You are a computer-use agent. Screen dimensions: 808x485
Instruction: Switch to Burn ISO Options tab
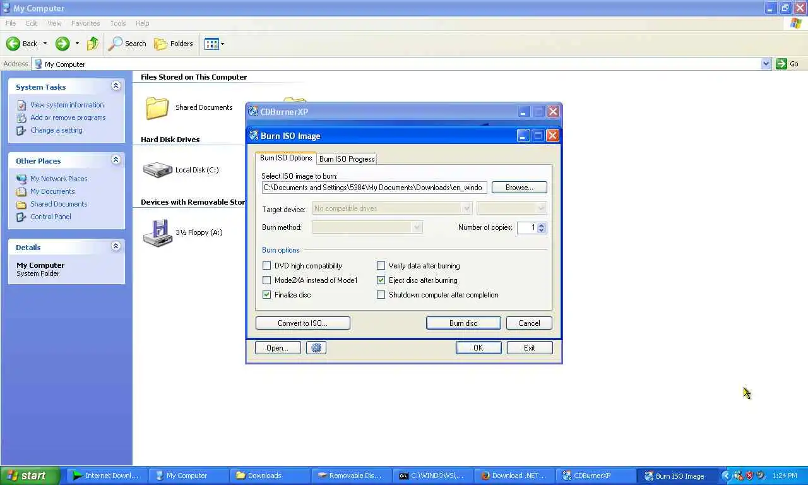pos(286,158)
